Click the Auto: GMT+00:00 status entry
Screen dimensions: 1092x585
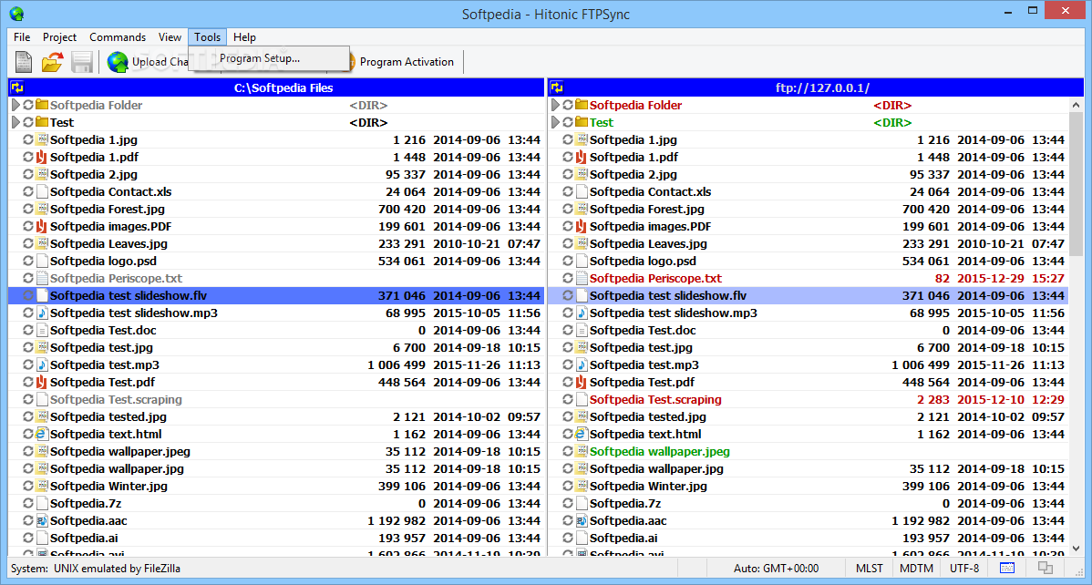(776, 569)
